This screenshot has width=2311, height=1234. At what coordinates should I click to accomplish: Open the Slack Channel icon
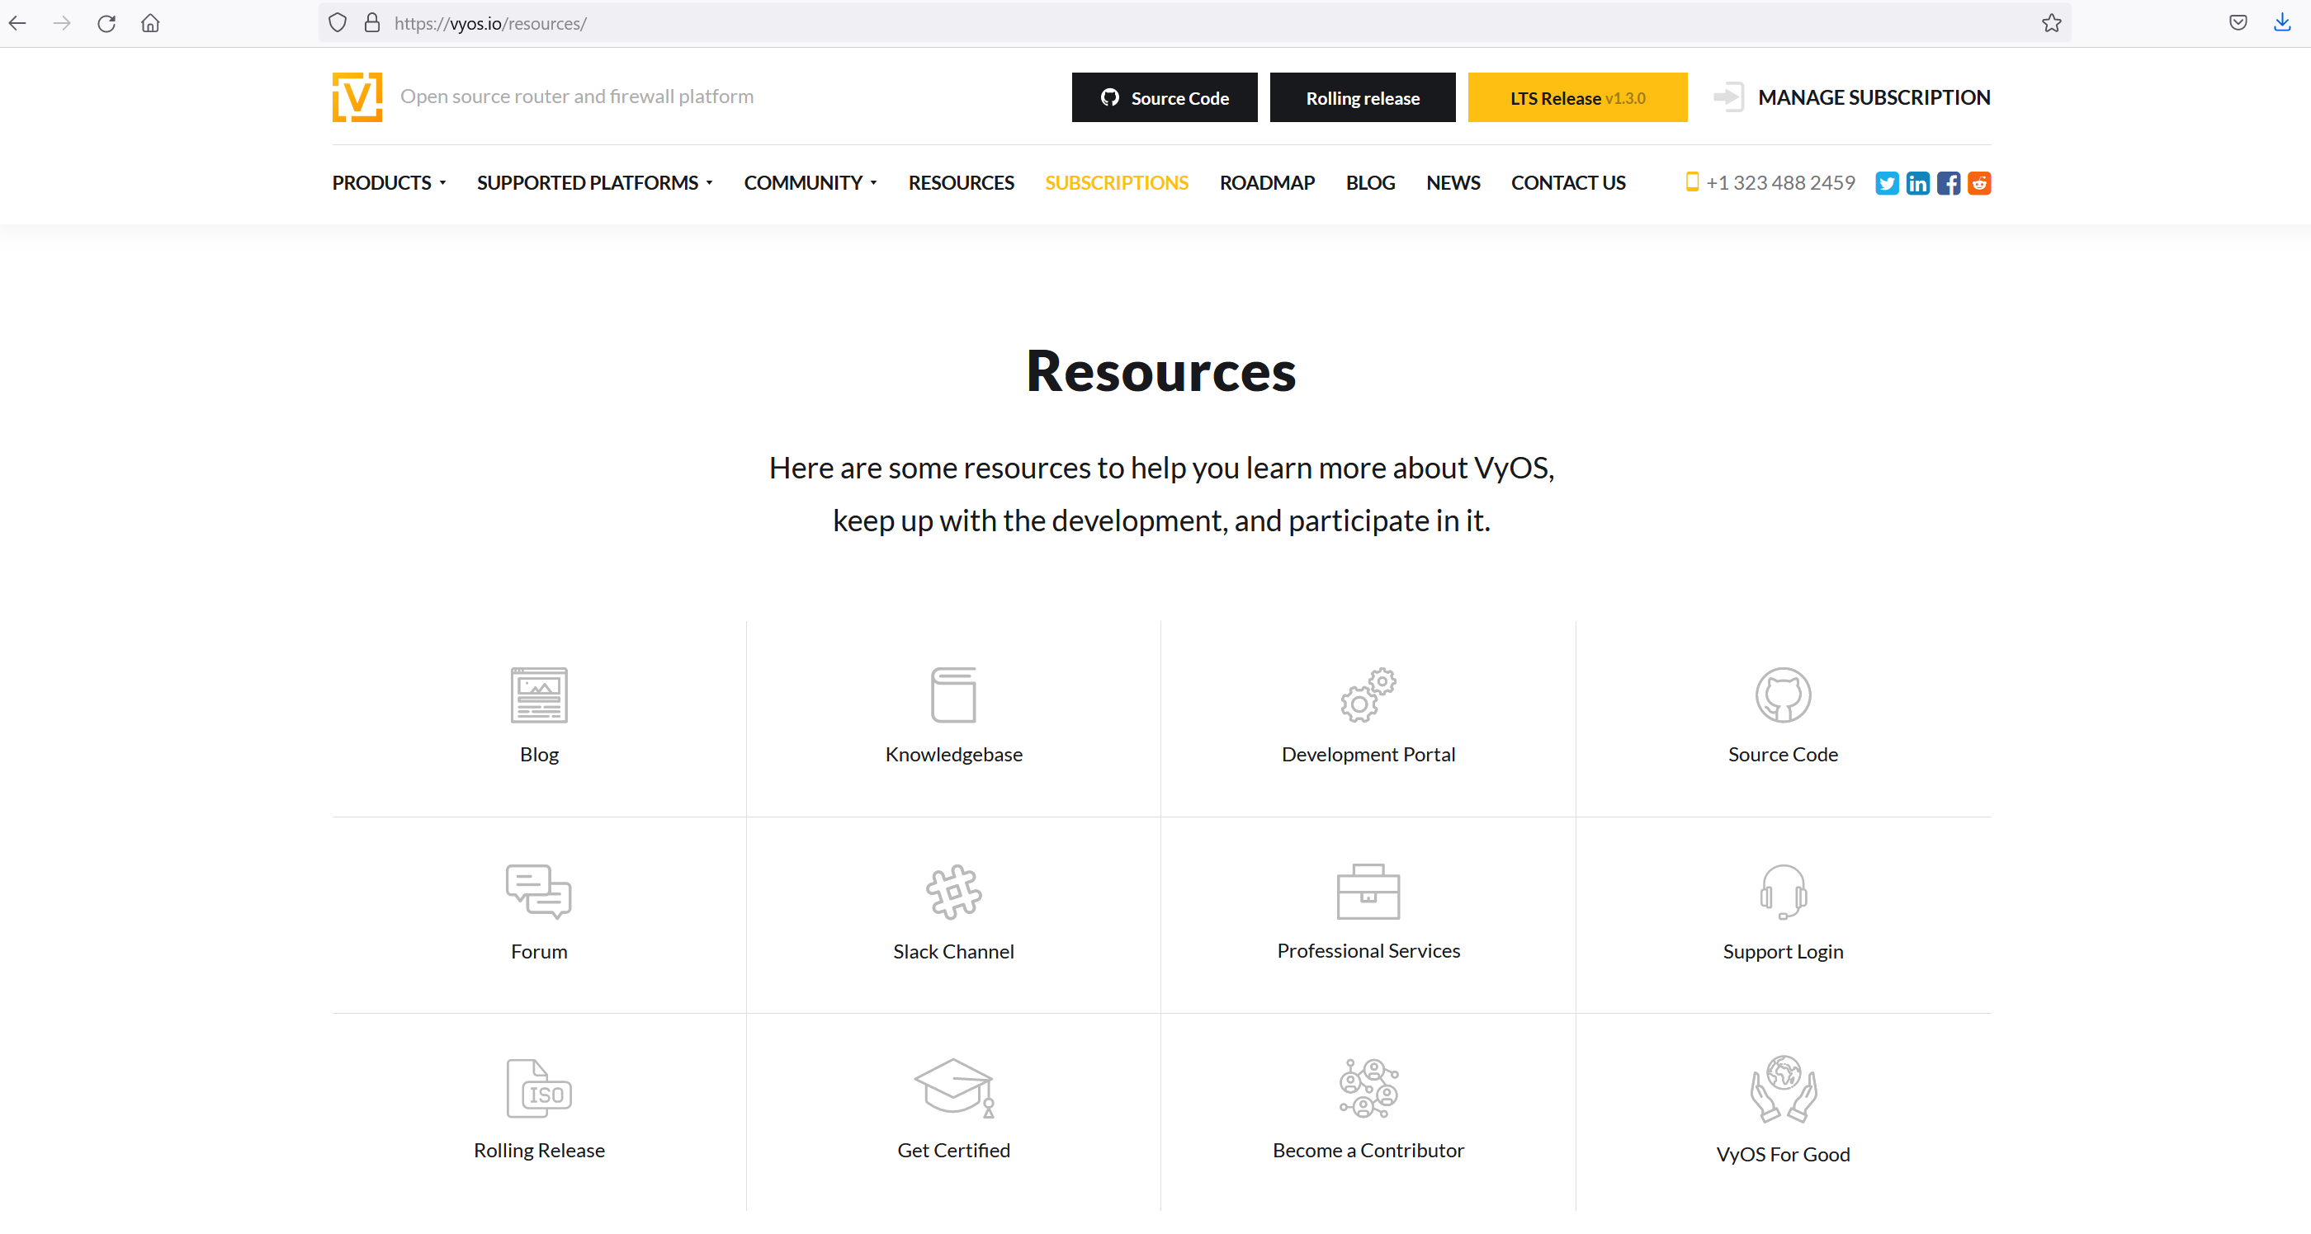(x=952, y=892)
